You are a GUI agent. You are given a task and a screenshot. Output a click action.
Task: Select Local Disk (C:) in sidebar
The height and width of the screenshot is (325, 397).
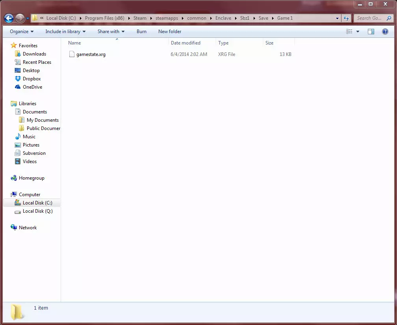pos(37,202)
